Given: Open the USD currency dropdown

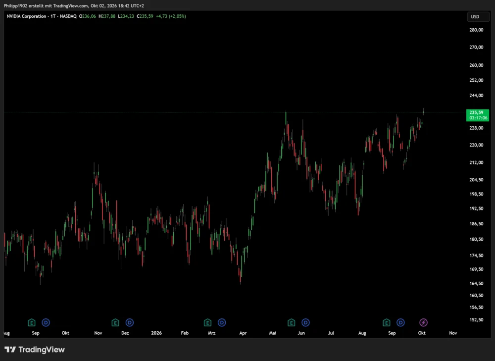Looking at the screenshot, I should point(478,16).
